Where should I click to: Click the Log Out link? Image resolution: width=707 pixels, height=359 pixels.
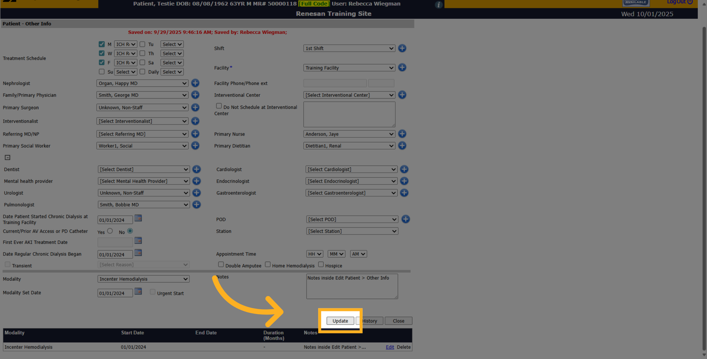[680, 2]
